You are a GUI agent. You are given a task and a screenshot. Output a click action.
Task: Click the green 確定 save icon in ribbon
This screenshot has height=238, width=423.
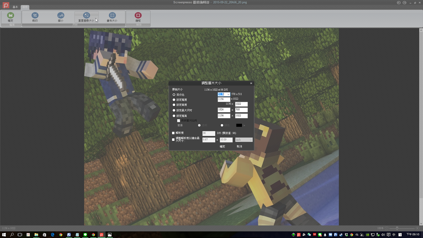click(11, 16)
